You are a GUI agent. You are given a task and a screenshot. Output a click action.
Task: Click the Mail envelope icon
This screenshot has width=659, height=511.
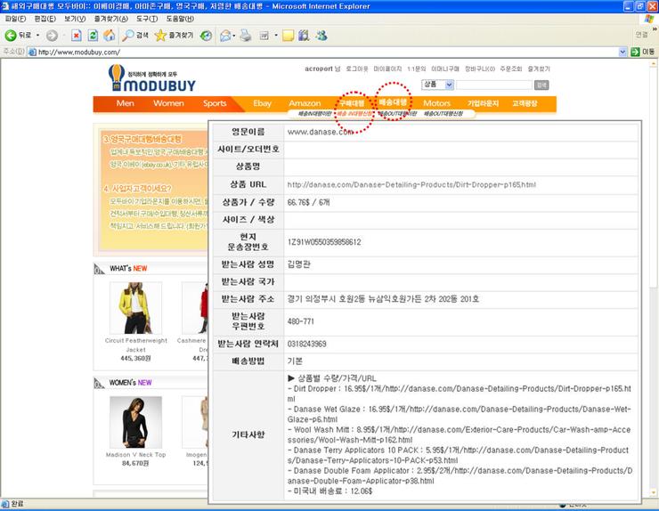(225, 36)
